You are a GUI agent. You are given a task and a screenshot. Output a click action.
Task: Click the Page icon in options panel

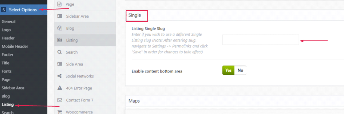tap(60, 4)
